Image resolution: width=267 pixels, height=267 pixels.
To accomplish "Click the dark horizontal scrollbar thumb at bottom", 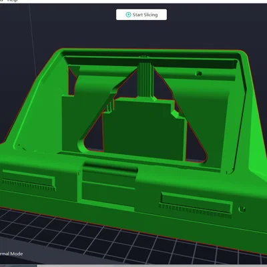I will coord(18,266).
